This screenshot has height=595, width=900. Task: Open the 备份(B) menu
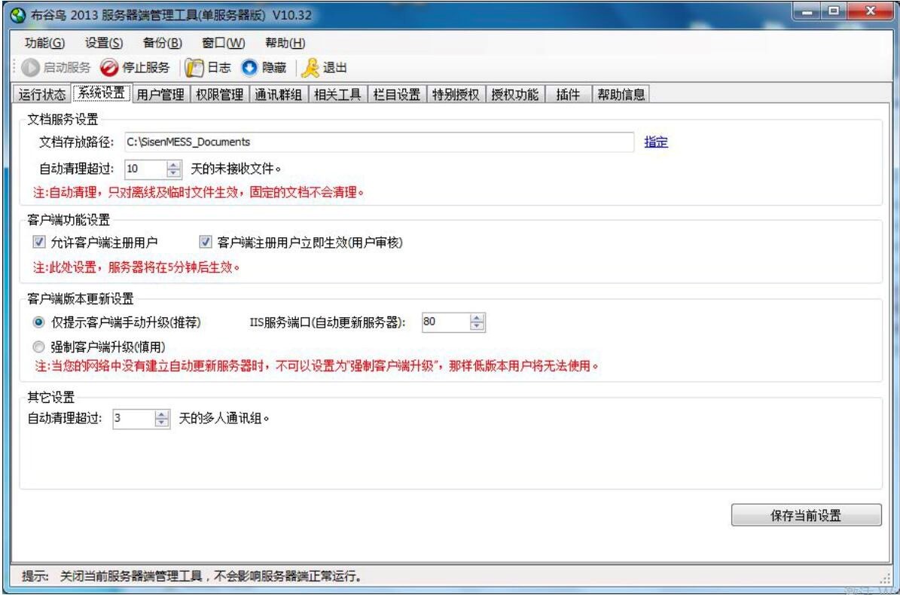163,43
